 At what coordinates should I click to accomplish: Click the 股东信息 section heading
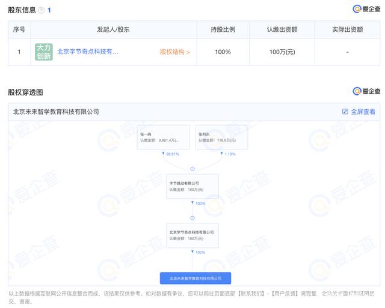coord(22,10)
